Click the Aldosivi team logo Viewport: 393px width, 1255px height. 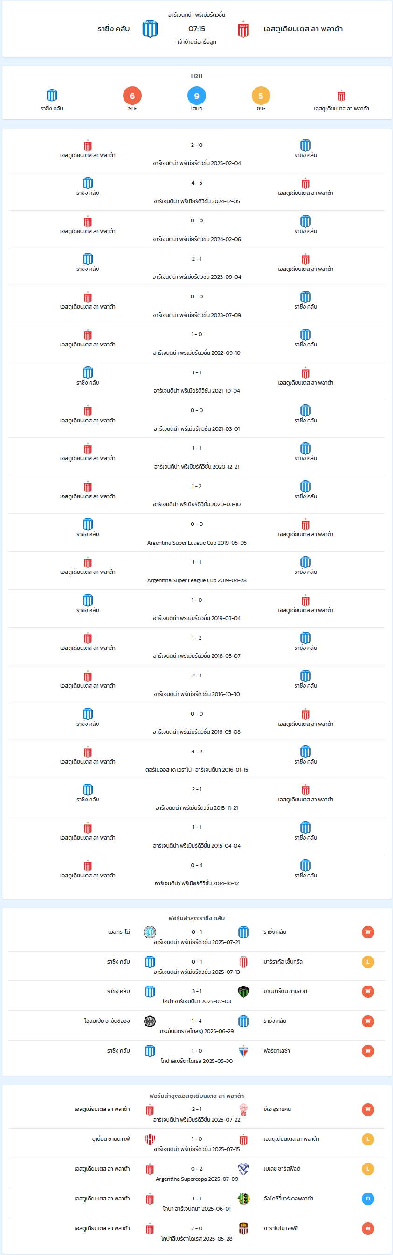coord(243,1198)
